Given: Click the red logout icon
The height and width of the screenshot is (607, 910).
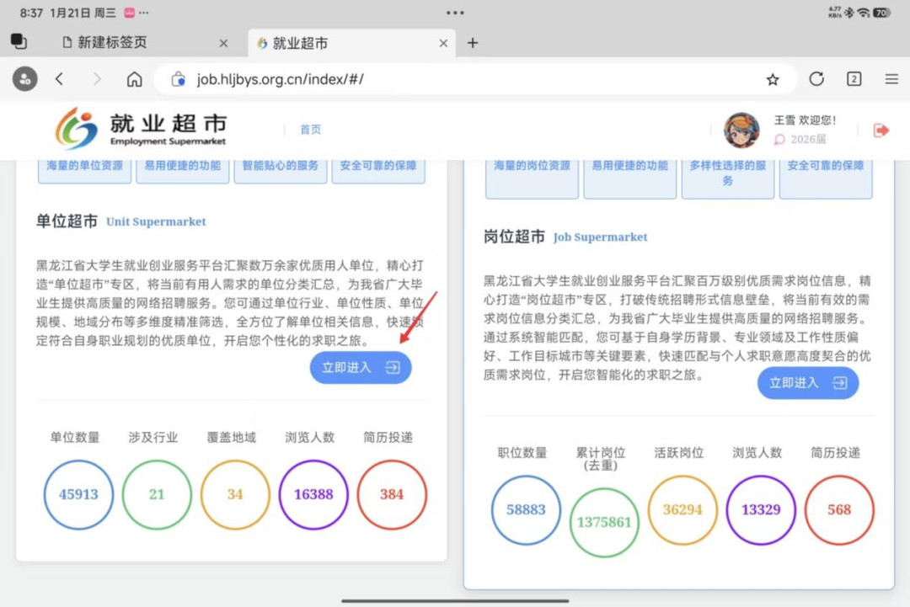Looking at the screenshot, I should 881,130.
